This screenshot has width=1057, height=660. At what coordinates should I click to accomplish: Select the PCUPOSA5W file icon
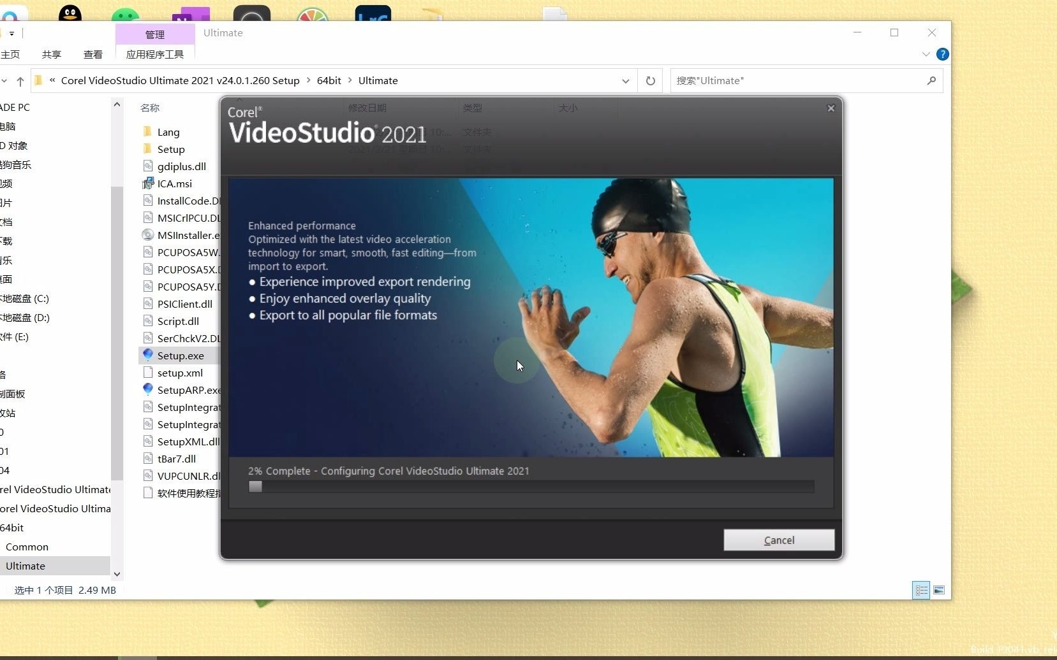tap(148, 252)
